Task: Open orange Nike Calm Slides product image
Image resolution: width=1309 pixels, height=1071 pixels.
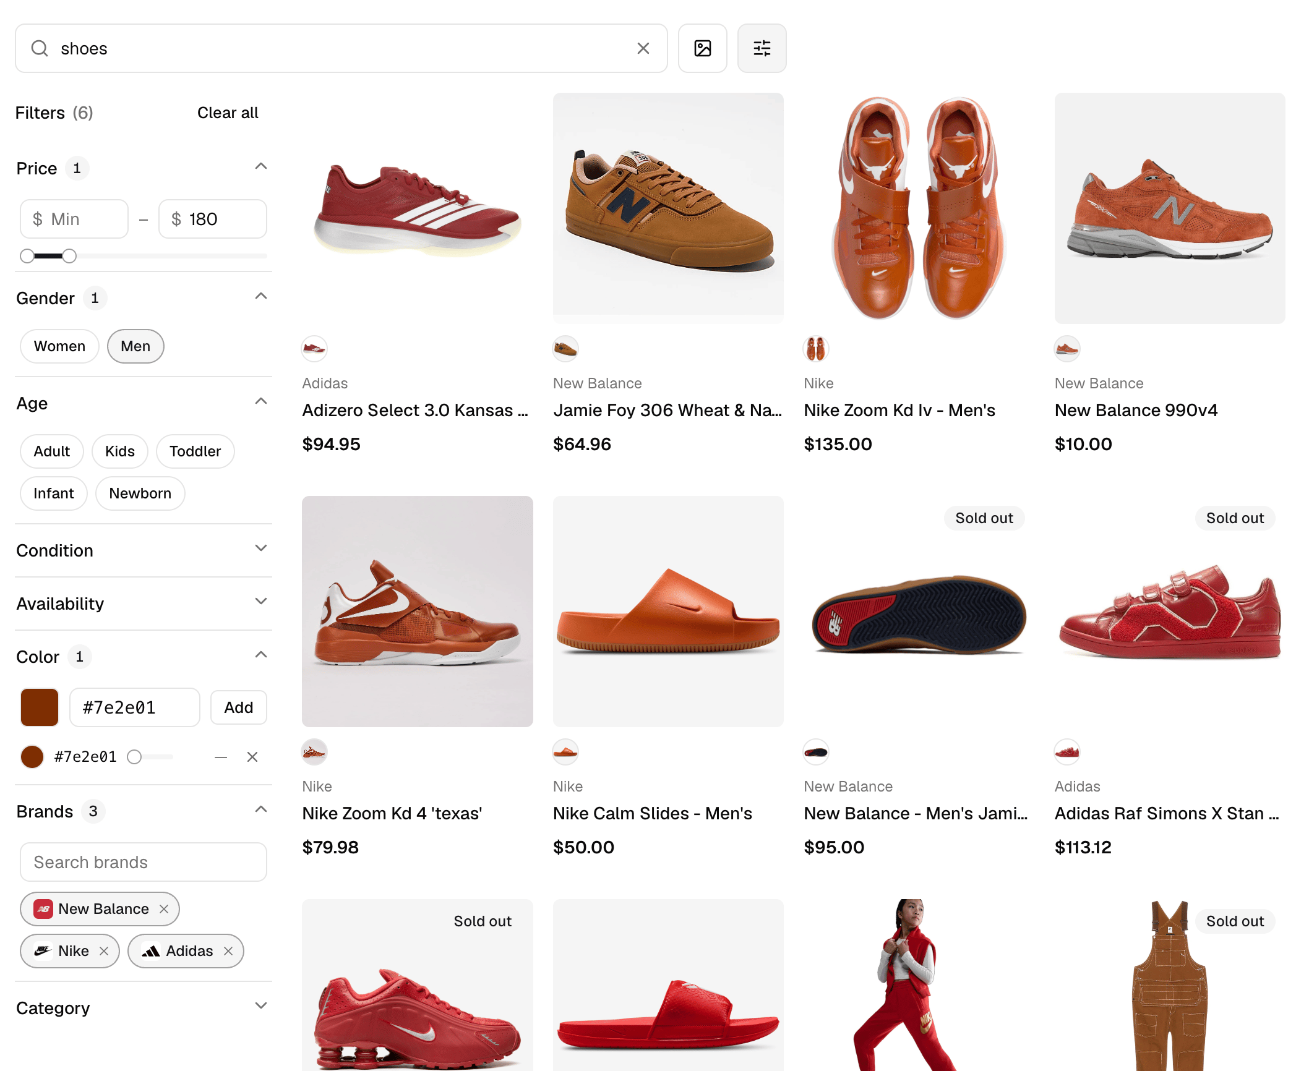Action: (x=668, y=612)
